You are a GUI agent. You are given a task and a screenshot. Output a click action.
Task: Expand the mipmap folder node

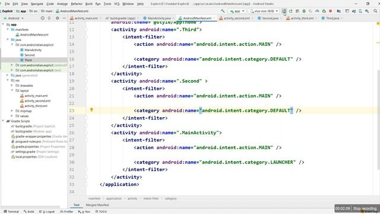pos(12,111)
